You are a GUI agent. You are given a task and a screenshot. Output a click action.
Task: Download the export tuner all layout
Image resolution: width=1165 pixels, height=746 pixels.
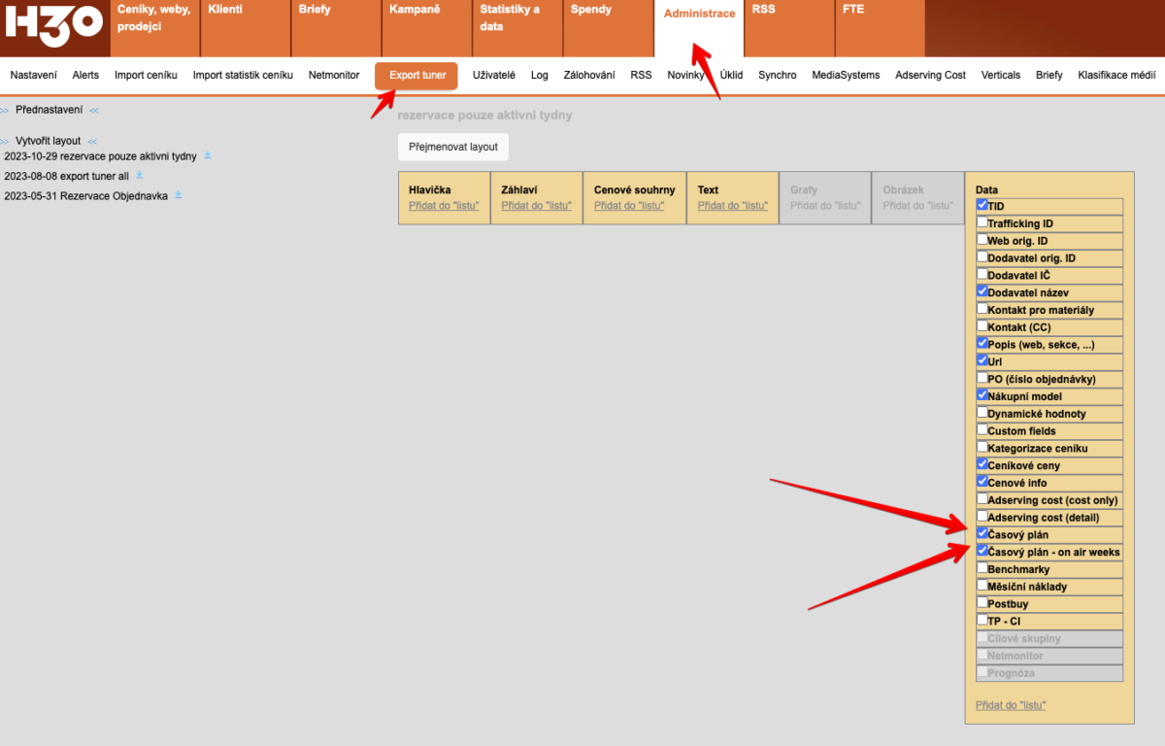click(x=139, y=176)
